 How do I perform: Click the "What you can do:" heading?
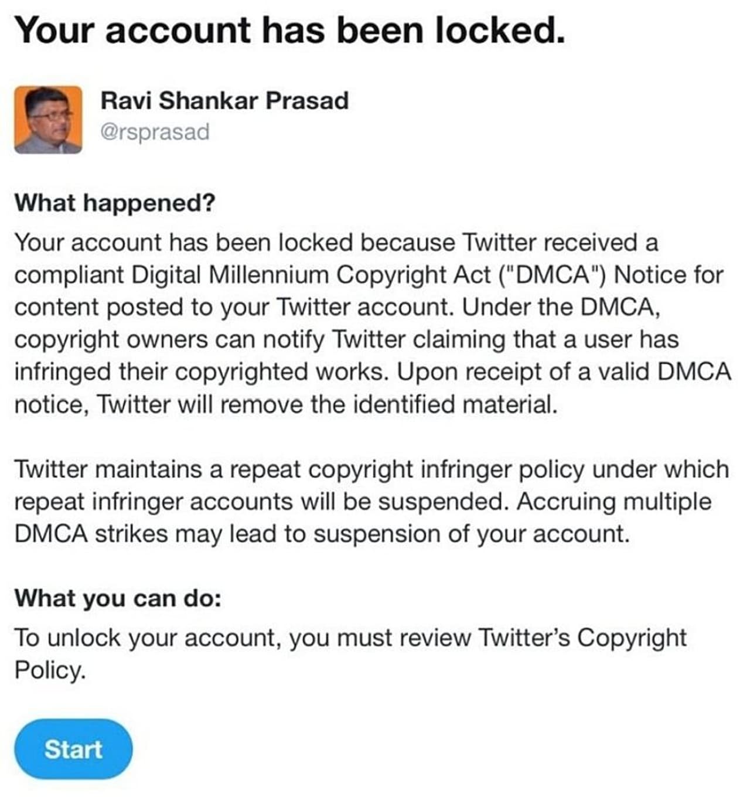pos(118,598)
